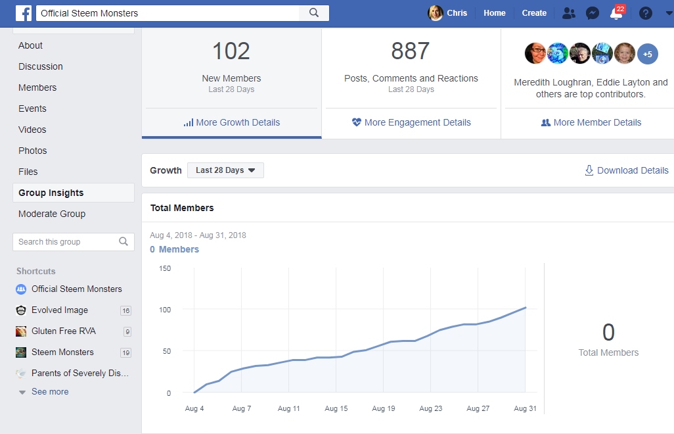
Task: Click the Official Steem Monsters shortcut icon
Action: tap(21, 289)
